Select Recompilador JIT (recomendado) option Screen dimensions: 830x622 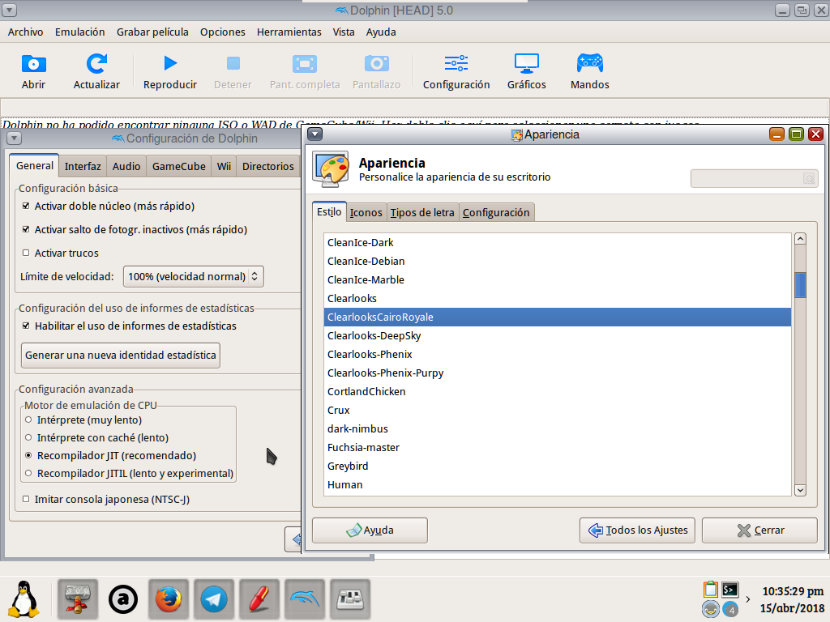(x=28, y=455)
